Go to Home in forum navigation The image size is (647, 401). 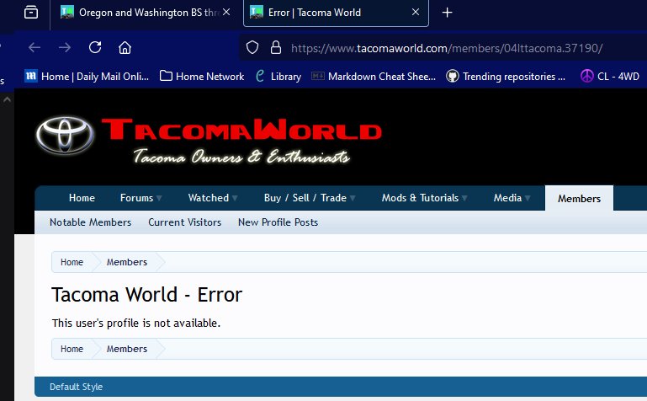(x=82, y=198)
